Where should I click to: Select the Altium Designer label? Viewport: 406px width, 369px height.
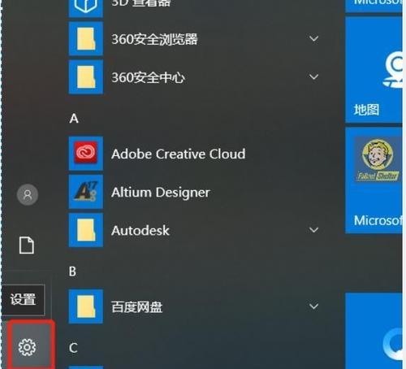[161, 193]
